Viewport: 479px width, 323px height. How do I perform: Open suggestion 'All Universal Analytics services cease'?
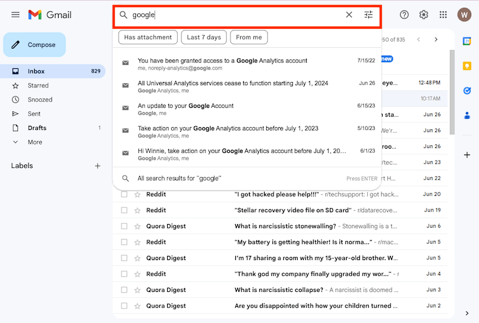[247, 86]
